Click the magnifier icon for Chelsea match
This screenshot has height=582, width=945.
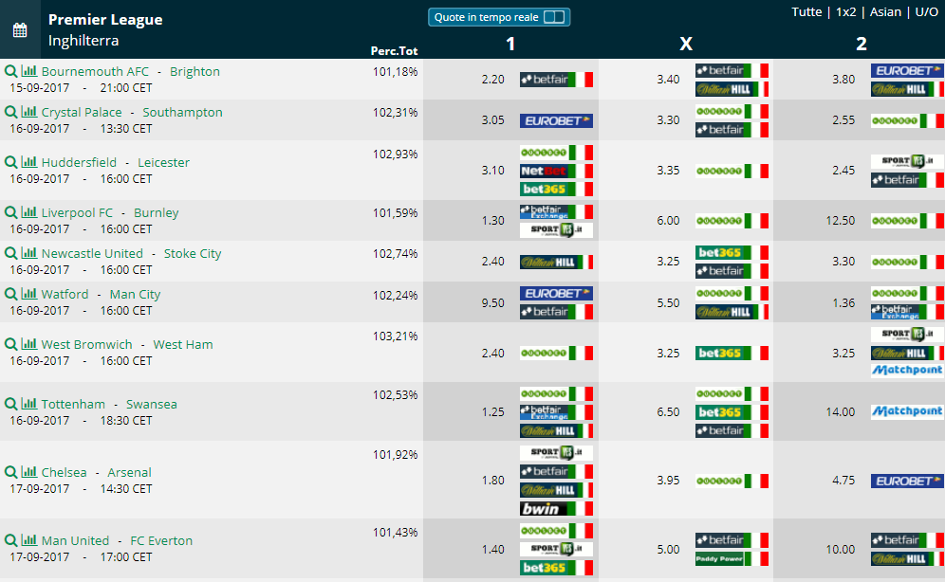pyautogui.click(x=10, y=472)
